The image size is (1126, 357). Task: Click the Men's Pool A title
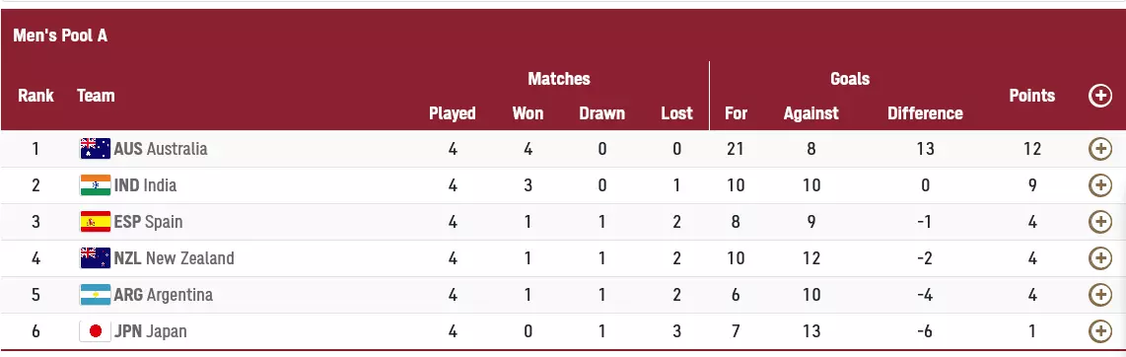[x=60, y=36]
